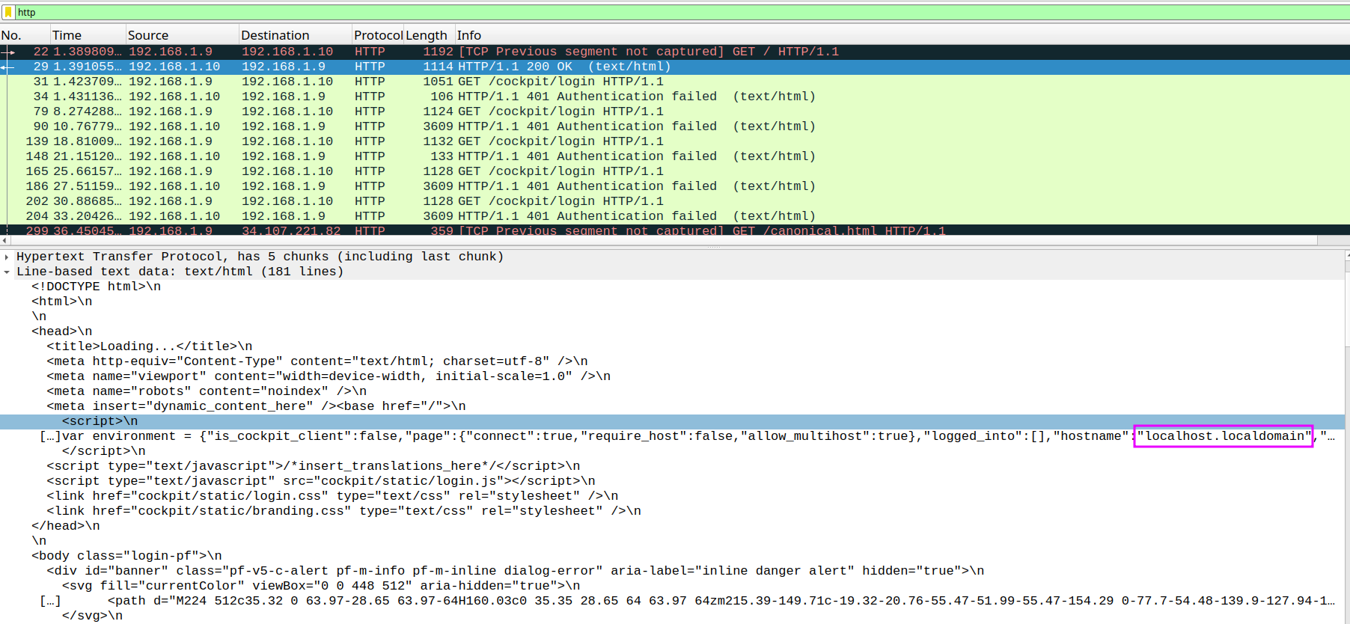Viewport: 1350px width, 624px height.
Task: Click source 192.168.1.10 in packet 29
Action: [174, 67]
